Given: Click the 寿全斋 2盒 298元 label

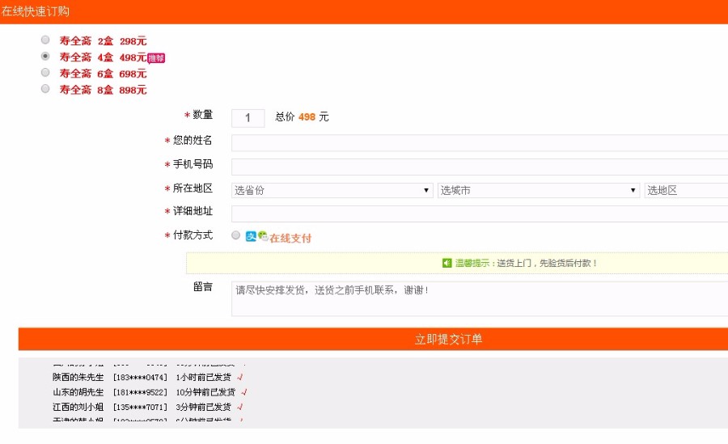Looking at the screenshot, I should [x=103, y=41].
